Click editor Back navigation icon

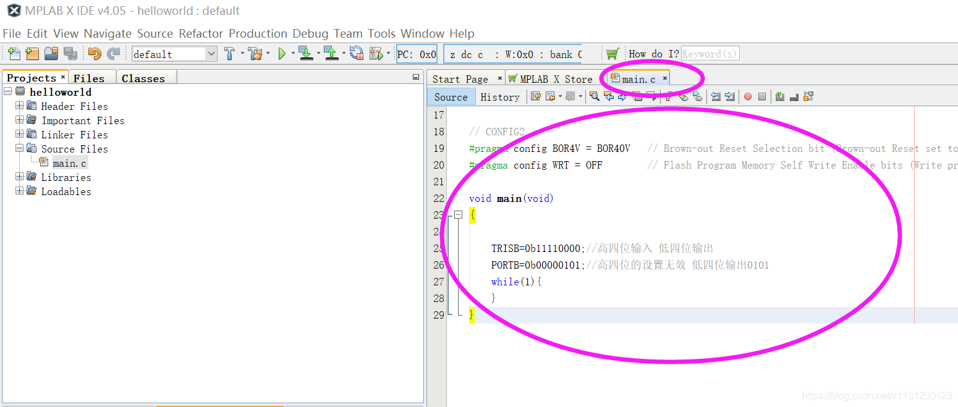coord(551,96)
